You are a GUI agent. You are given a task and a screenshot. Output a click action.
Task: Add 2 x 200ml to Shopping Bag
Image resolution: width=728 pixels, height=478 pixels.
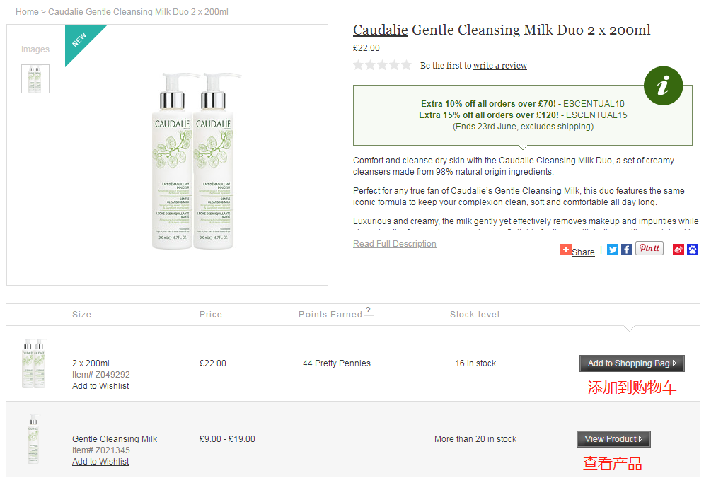point(632,363)
